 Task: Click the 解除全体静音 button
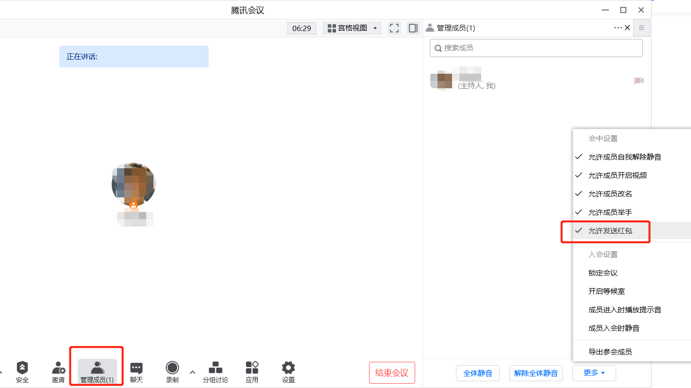coord(536,373)
